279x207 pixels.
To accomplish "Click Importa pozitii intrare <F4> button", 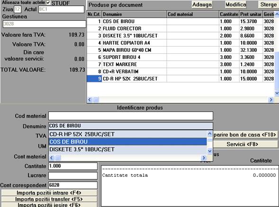I will click(49, 193).
